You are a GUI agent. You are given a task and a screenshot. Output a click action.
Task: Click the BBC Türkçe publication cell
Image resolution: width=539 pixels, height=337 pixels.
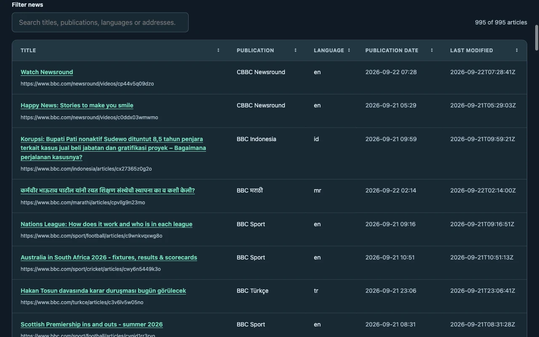(x=253, y=291)
